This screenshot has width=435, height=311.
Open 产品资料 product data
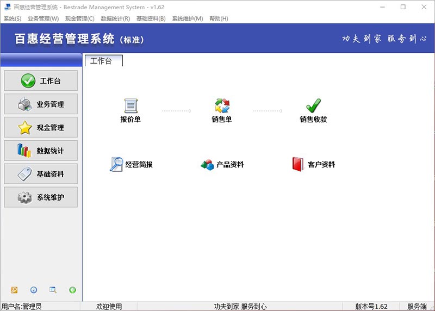(x=222, y=165)
